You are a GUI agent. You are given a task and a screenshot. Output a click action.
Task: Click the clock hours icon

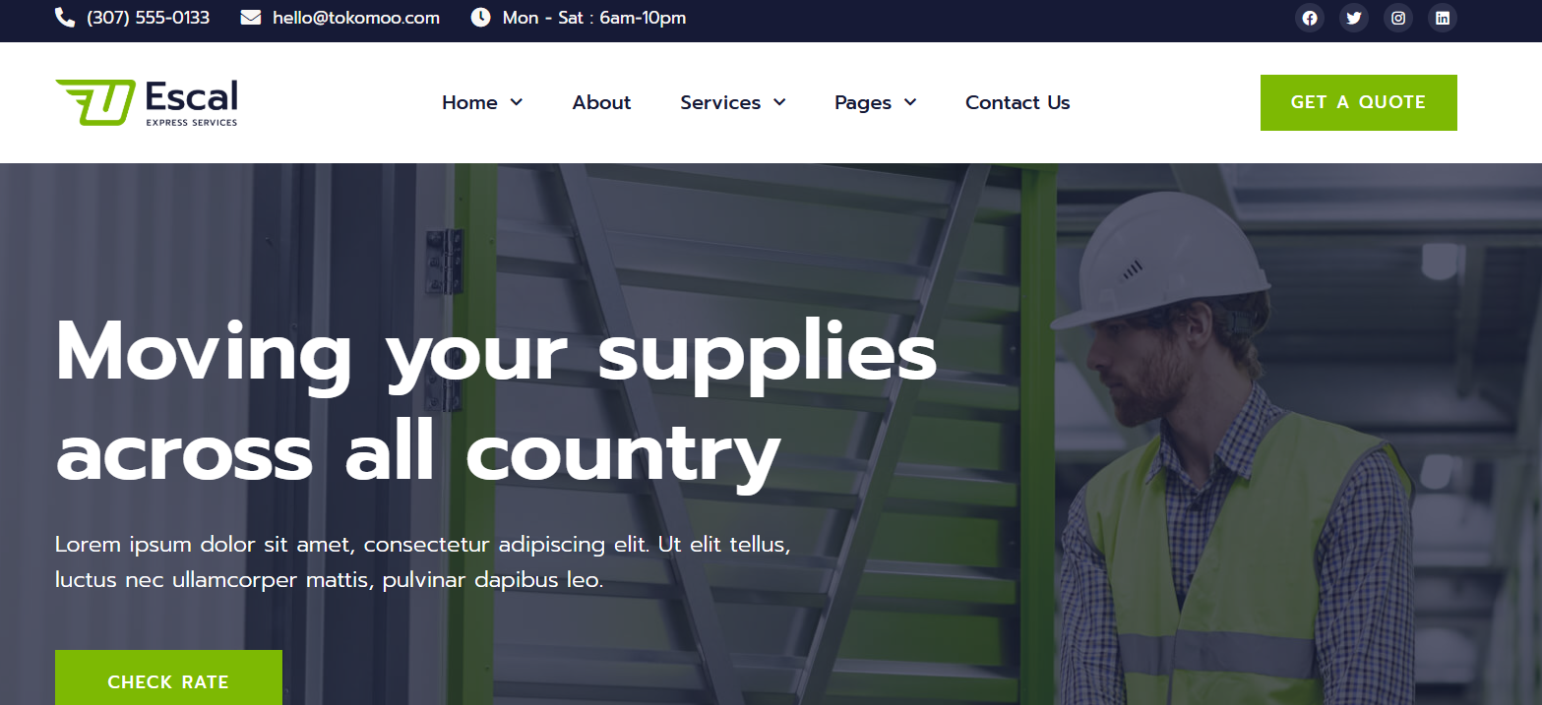480,18
